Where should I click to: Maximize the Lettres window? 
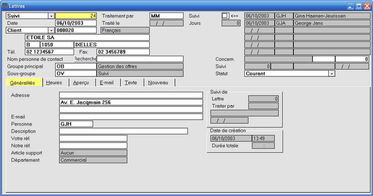click(x=359, y=6)
